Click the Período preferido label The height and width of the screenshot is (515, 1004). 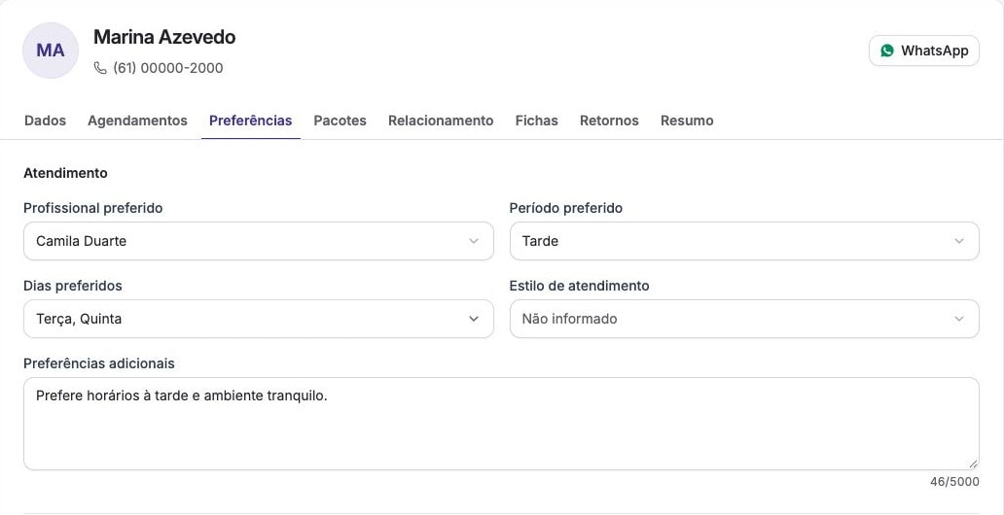[566, 208]
